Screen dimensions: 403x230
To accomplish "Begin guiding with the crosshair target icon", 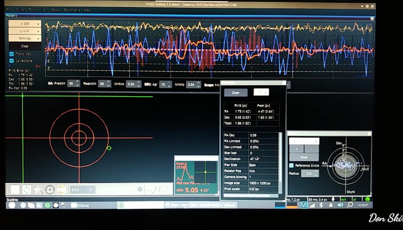I will click(x=50, y=190).
